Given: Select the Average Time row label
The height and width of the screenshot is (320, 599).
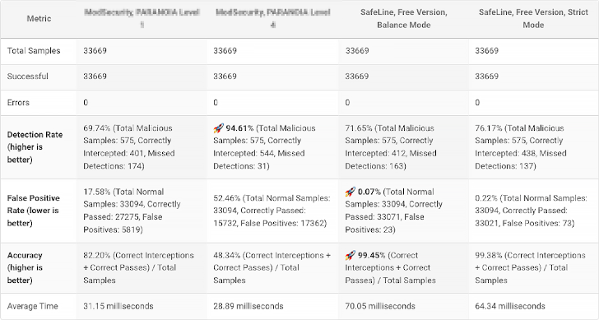Looking at the screenshot, I should (32, 306).
